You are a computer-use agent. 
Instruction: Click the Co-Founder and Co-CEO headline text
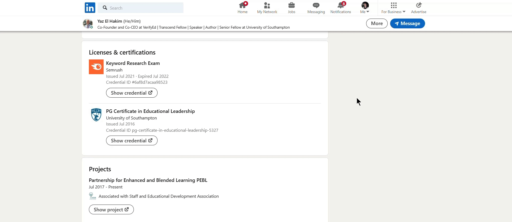[194, 27]
